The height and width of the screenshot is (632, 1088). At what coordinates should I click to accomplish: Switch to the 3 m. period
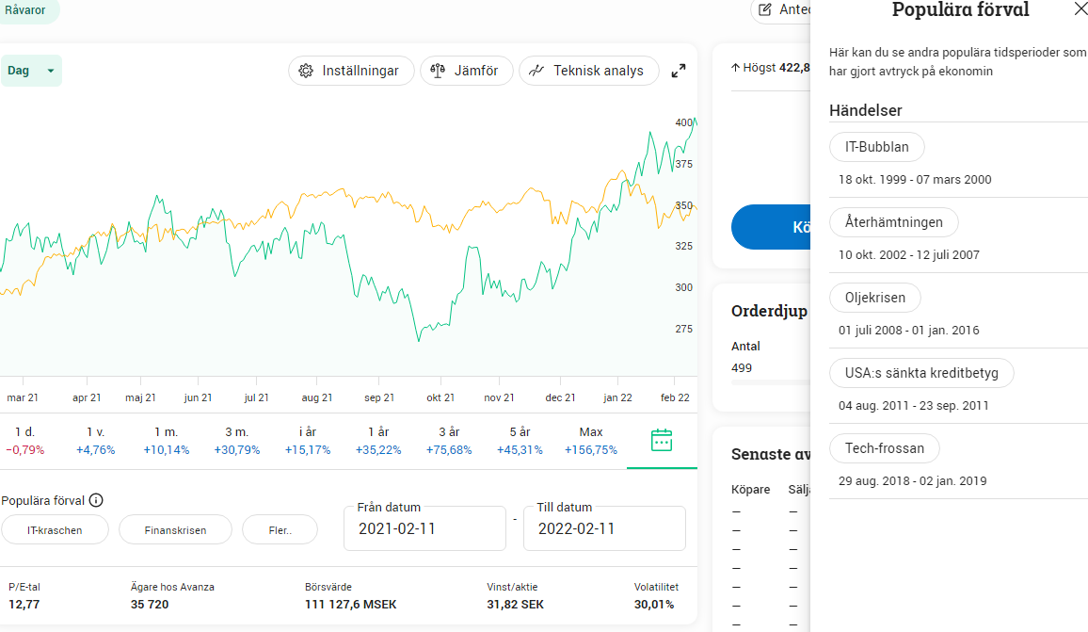[236, 441]
